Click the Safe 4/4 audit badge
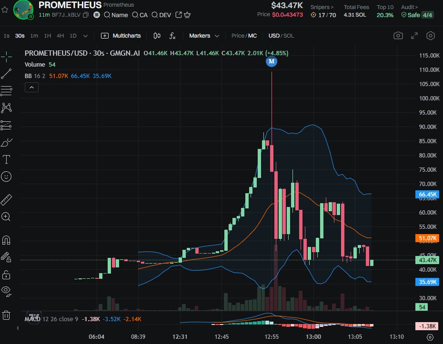The image size is (443, 344). 417,15
